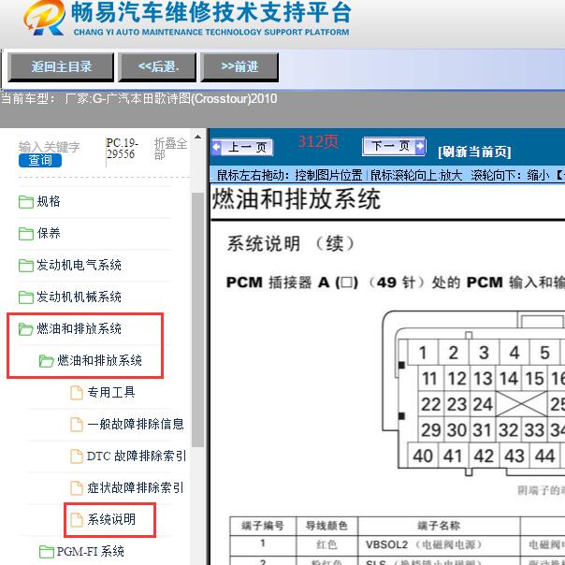This screenshot has height=565, width=565.
Task: Go forward with the >>前进 button
Action: tap(239, 66)
